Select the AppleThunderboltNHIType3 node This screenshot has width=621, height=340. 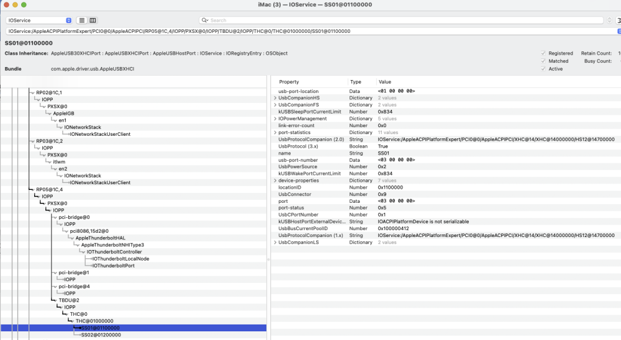[x=112, y=245]
